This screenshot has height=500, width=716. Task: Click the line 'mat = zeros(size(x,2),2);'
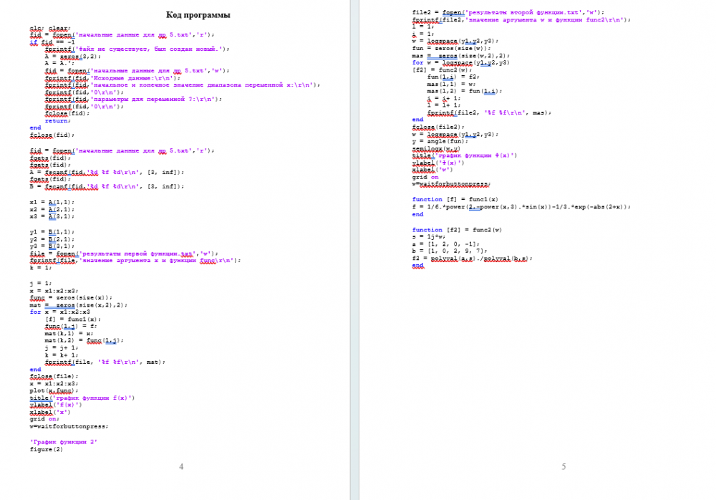pos(79,305)
